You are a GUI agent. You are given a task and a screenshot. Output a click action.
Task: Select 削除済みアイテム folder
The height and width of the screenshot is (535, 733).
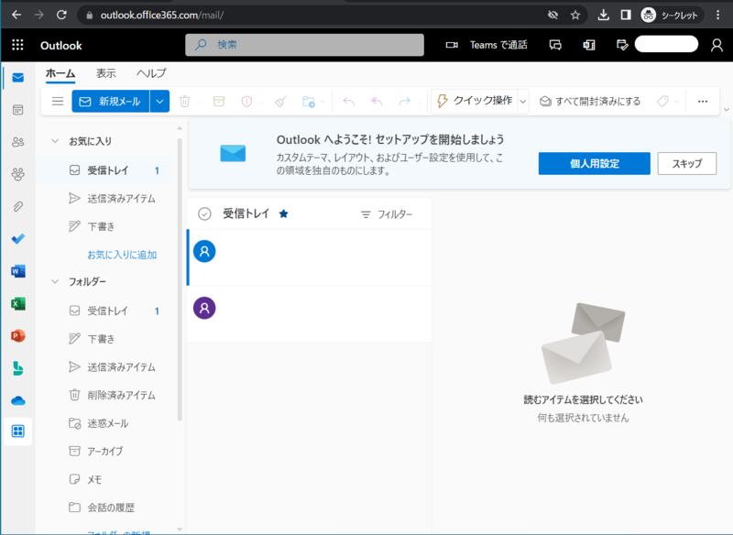[104, 395]
